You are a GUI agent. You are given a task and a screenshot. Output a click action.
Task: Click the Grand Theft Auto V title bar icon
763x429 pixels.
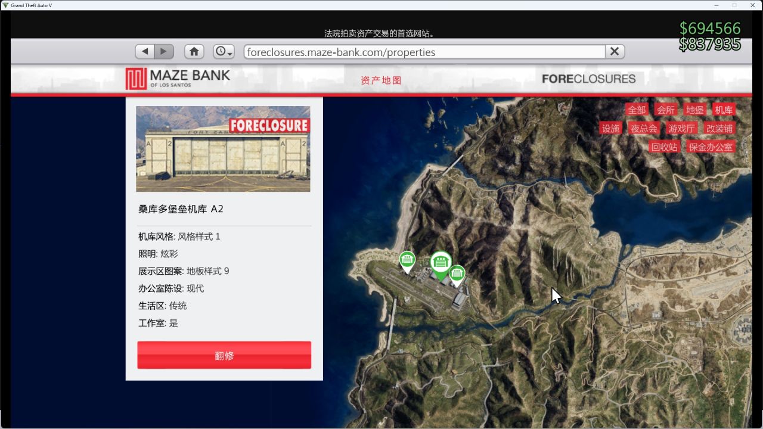(5, 5)
